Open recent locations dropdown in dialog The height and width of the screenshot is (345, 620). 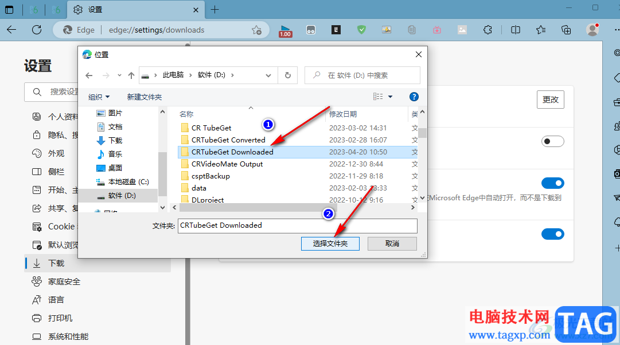coord(119,76)
